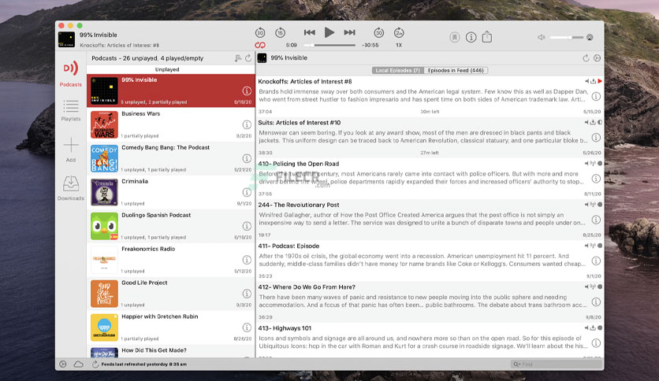Image resolution: width=659 pixels, height=381 pixels.
Task: Select the 99% Invisible podcast row
Action: (171, 91)
